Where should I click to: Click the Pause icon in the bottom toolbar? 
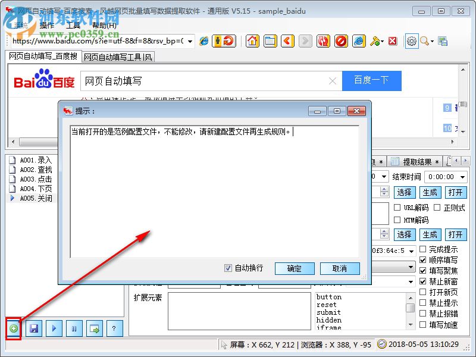click(74, 328)
